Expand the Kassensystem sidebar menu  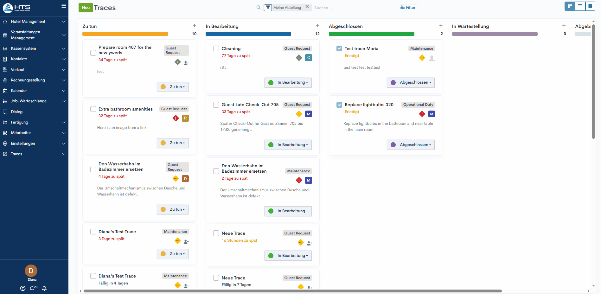point(34,48)
